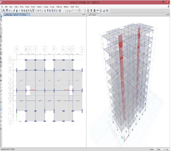Screen dimensions: 171x151
Task: Switch to the Plan View tab
Action: [17, 15]
